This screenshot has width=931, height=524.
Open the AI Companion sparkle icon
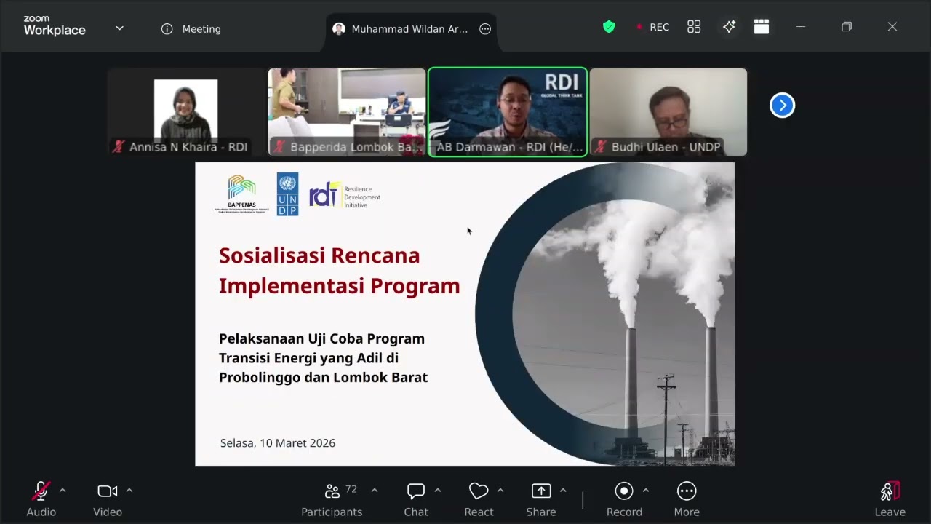point(729,27)
